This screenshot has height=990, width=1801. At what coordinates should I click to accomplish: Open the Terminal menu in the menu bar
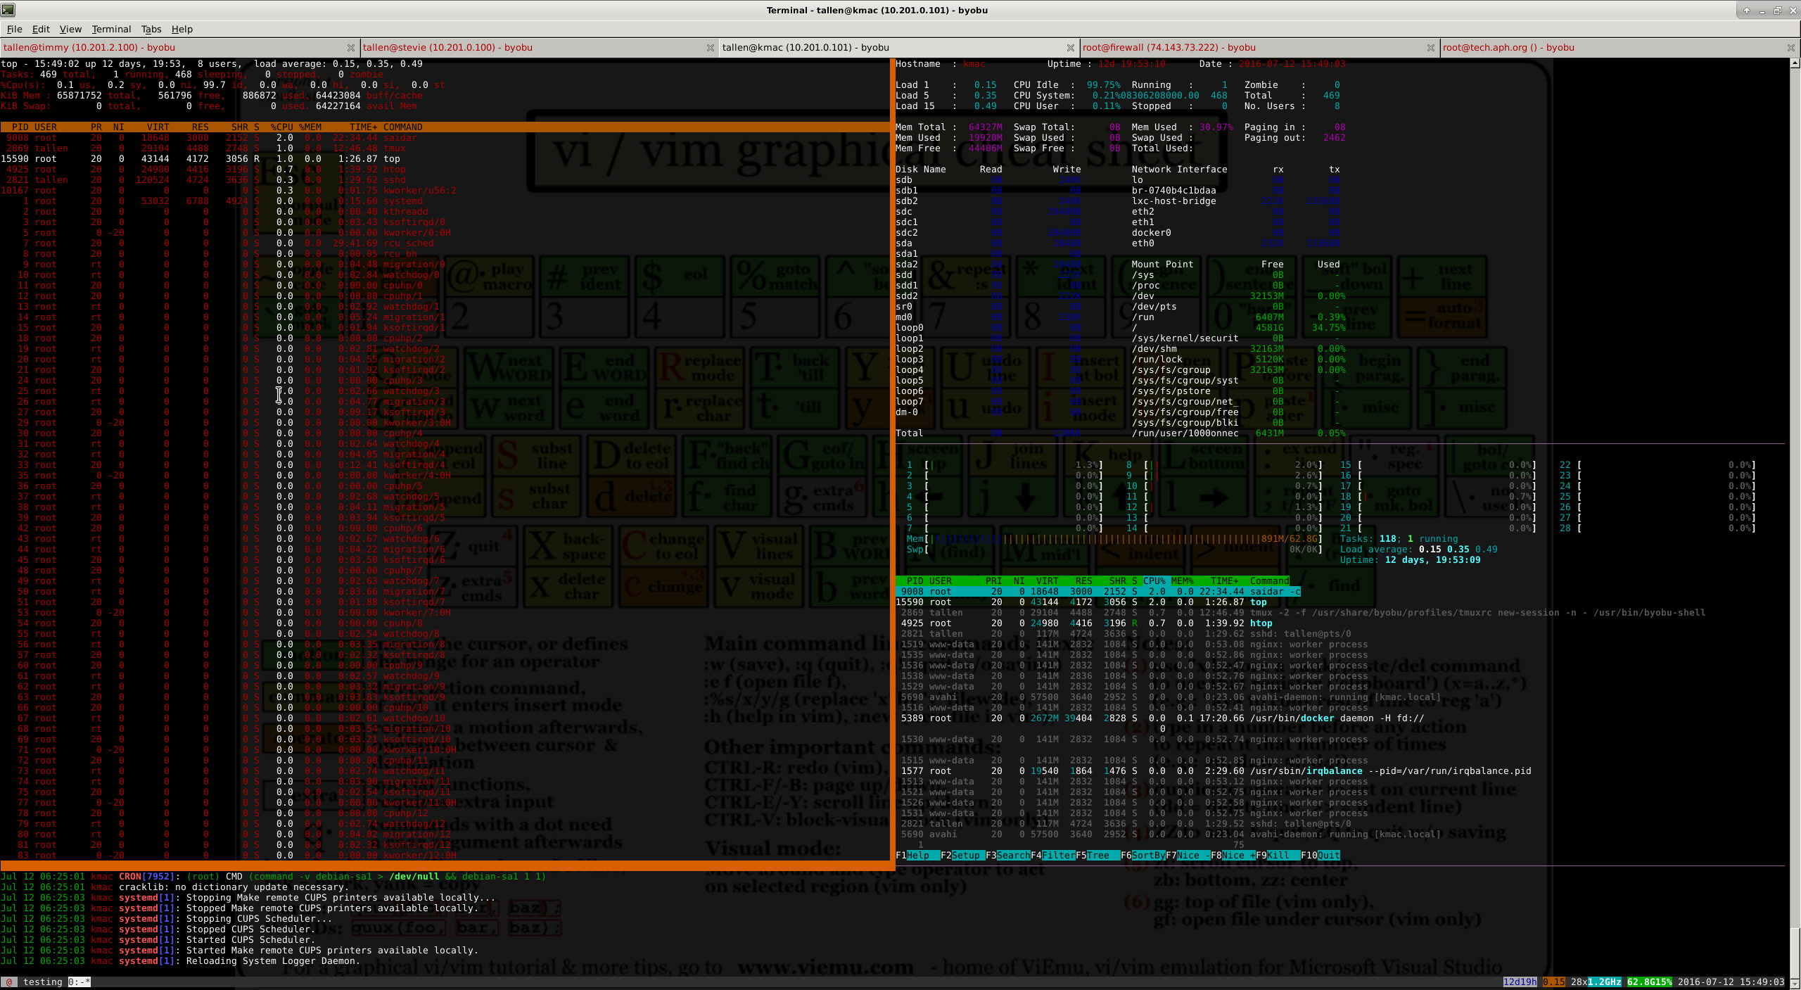click(x=111, y=29)
